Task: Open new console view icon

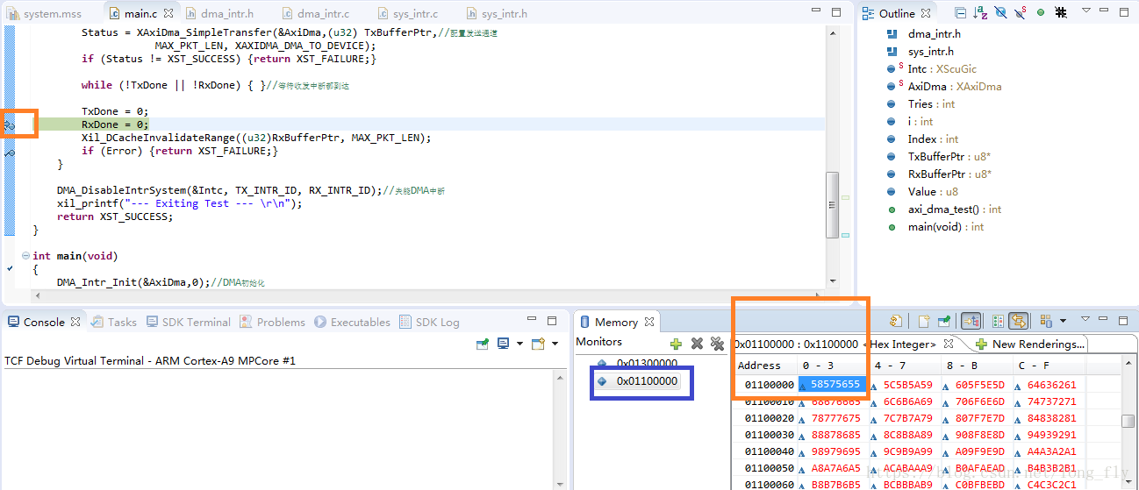Action: pyautogui.click(x=538, y=344)
